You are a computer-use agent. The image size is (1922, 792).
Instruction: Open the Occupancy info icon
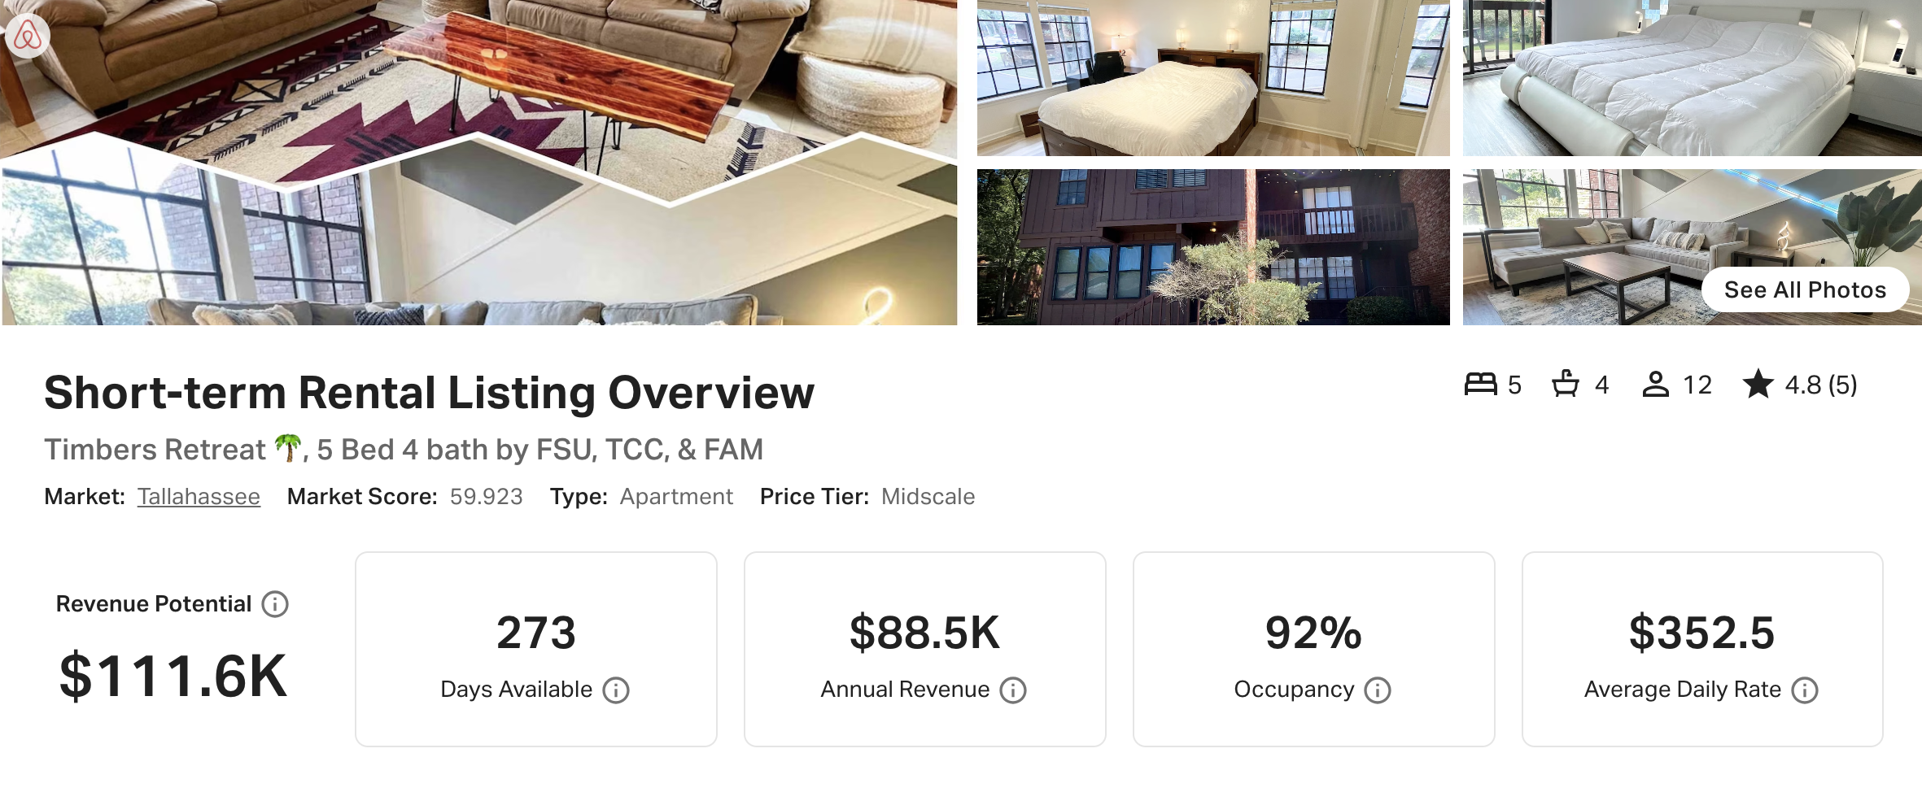(1378, 690)
